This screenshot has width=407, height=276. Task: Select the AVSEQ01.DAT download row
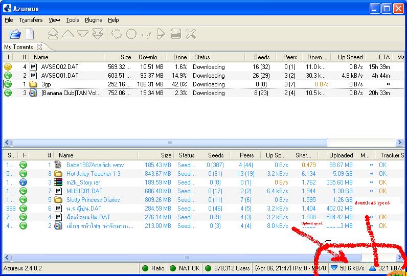[x=203, y=76]
